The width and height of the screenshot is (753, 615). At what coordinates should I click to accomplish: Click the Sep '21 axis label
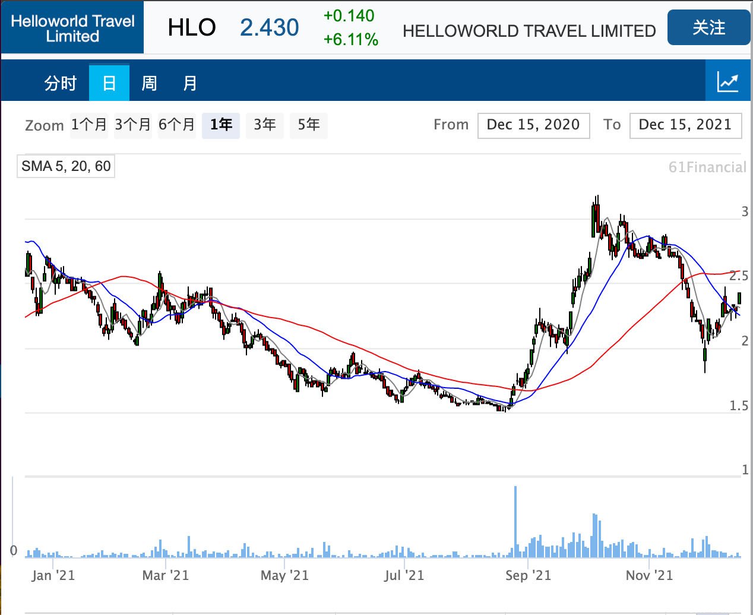528,575
